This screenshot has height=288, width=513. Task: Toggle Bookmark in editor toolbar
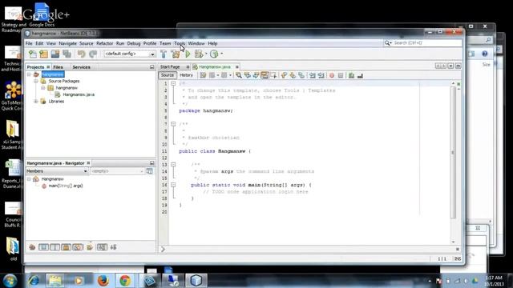[x=301, y=75]
